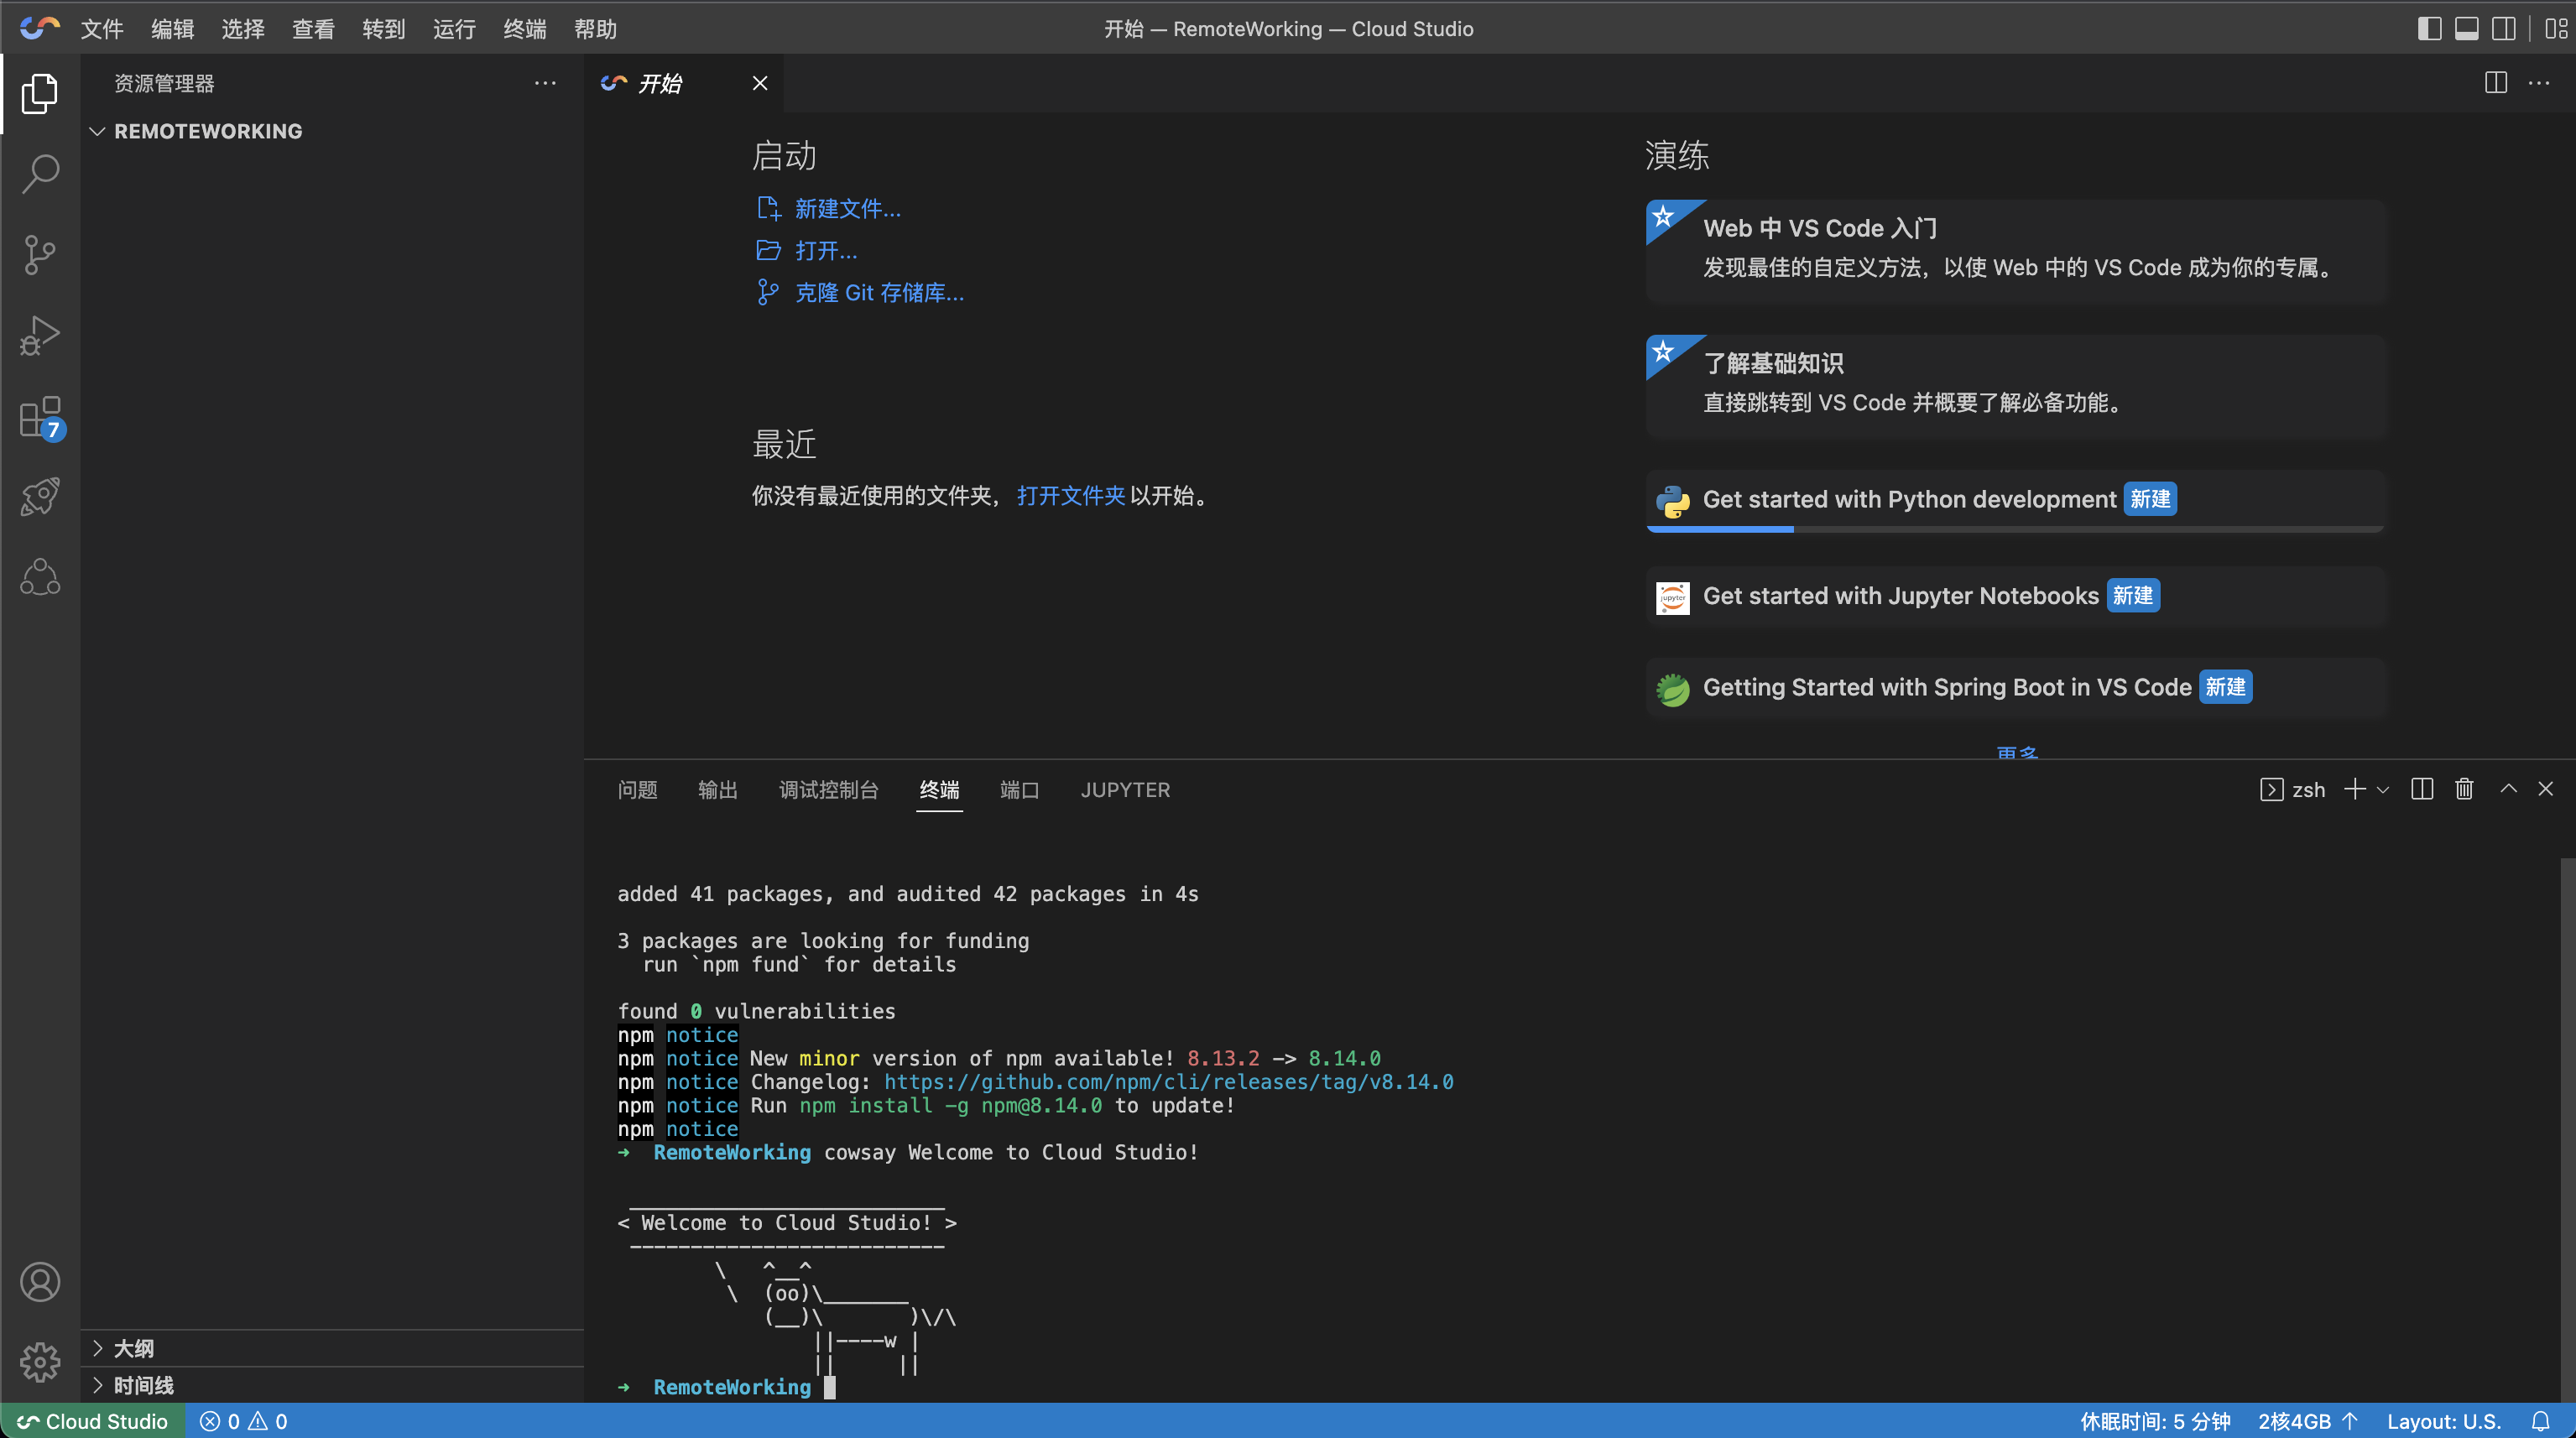Viewport: 2576px width, 1438px height.
Task: Click the 打开文件夹 link
Action: 1070,496
